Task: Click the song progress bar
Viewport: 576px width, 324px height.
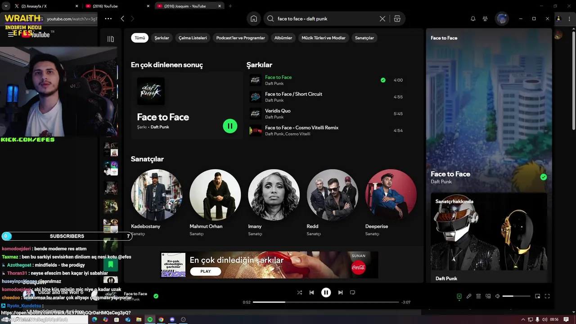Action: pyautogui.click(x=326, y=302)
